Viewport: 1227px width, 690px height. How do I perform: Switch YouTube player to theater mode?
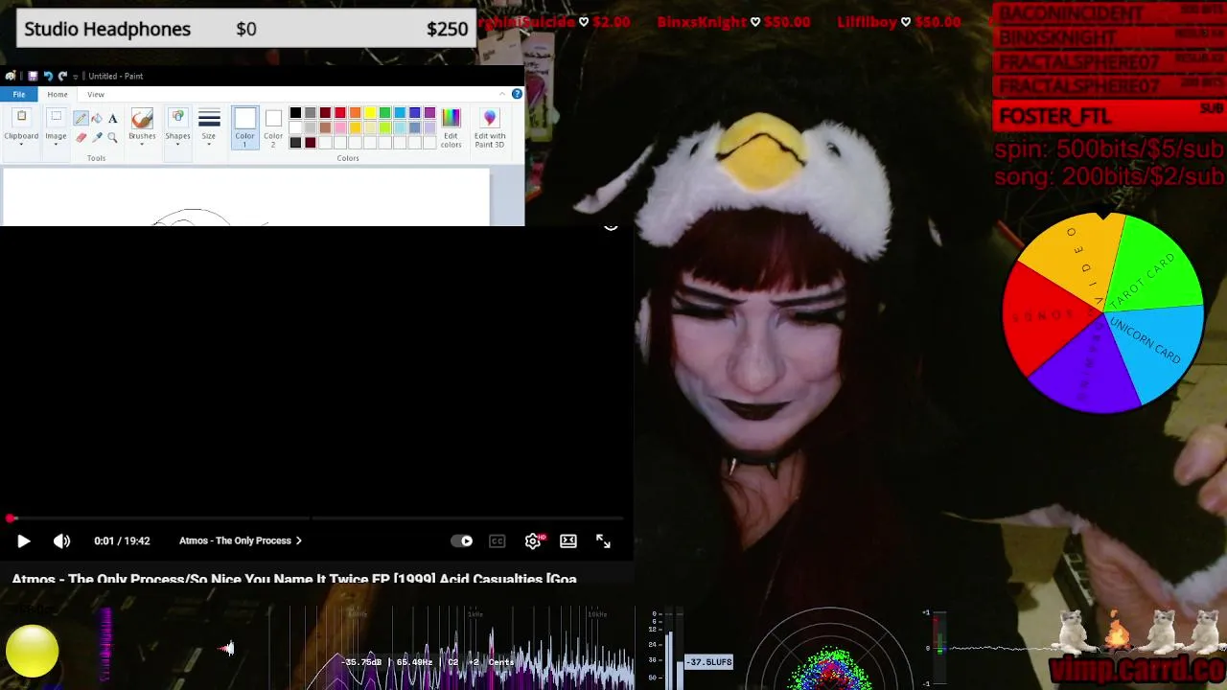coord(568,540)
